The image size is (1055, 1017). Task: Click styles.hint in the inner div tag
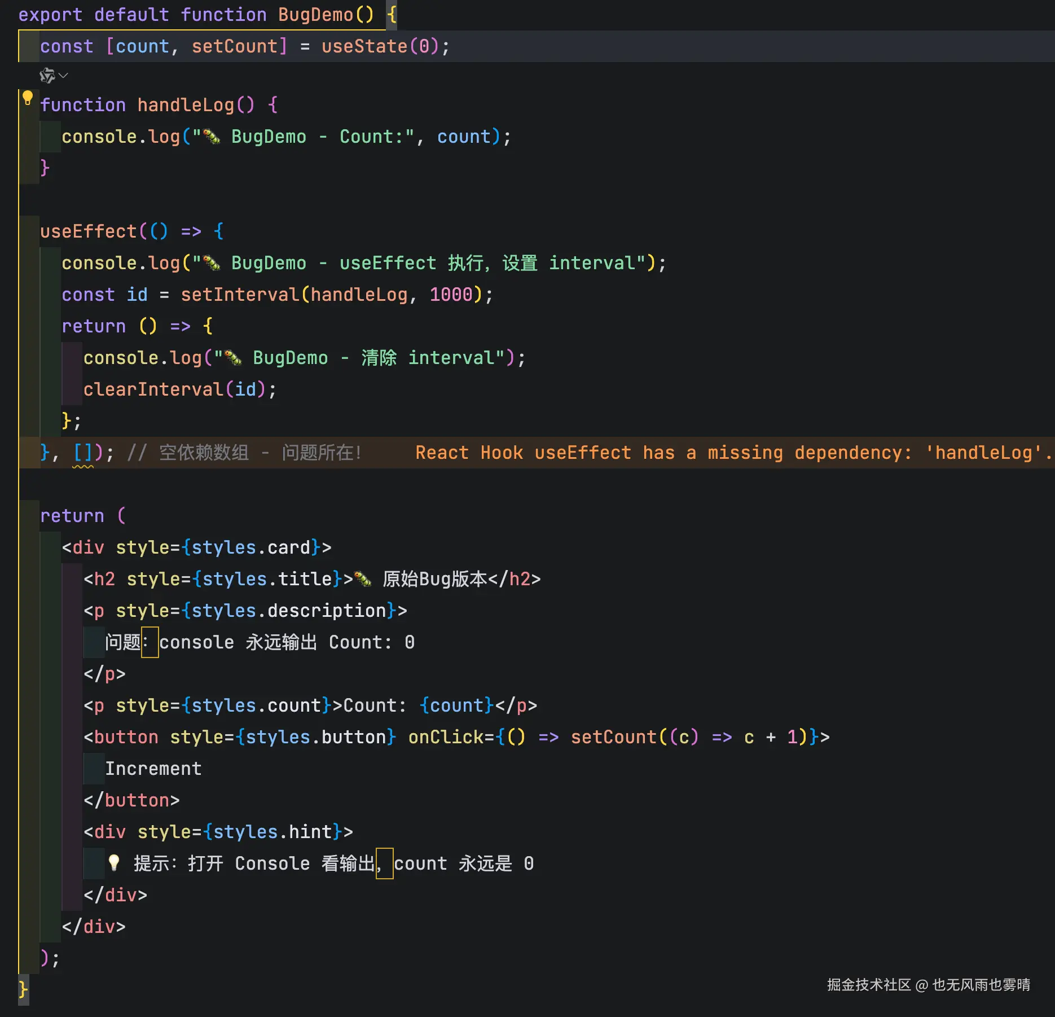tap(272, 832)
